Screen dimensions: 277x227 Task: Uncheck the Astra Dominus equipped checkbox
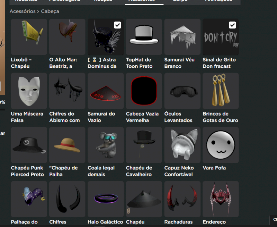pyautogui.click(x=117, y=25)
